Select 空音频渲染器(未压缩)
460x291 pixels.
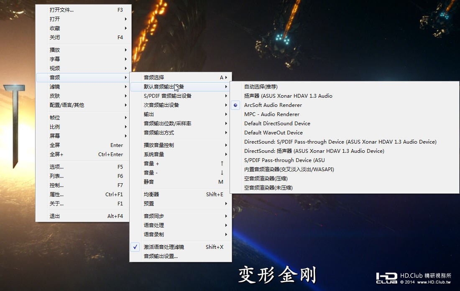[345, 188]
